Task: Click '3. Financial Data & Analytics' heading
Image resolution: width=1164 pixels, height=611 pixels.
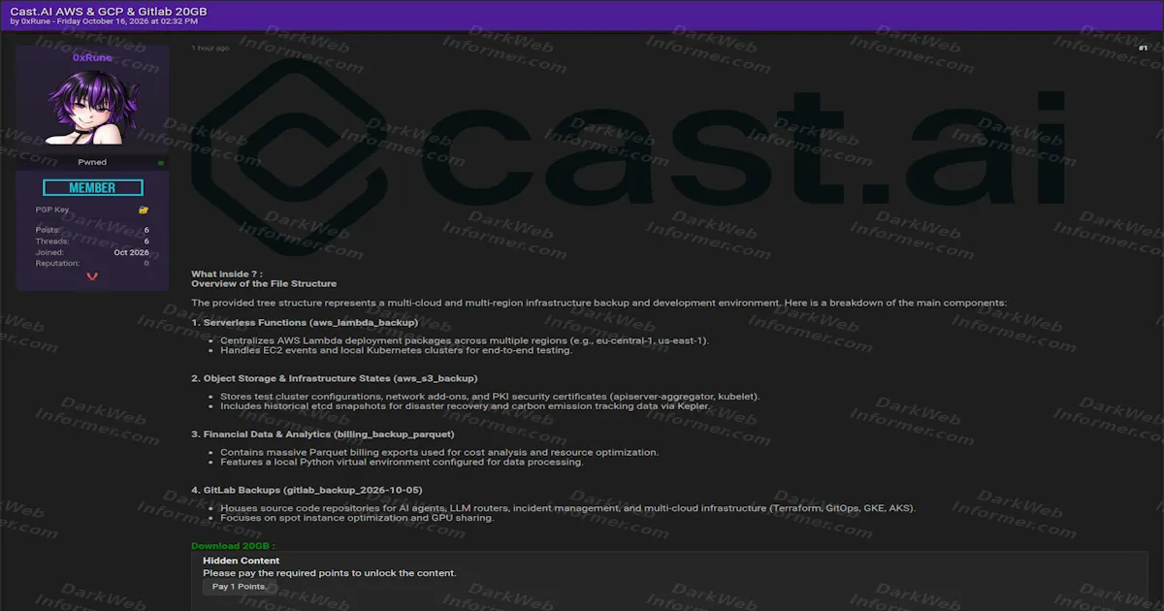Action: coord(322,434)
